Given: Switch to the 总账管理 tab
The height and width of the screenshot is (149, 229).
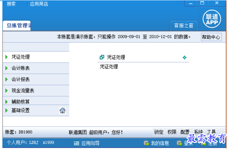Looking at the screenshot, I should 17,26.
